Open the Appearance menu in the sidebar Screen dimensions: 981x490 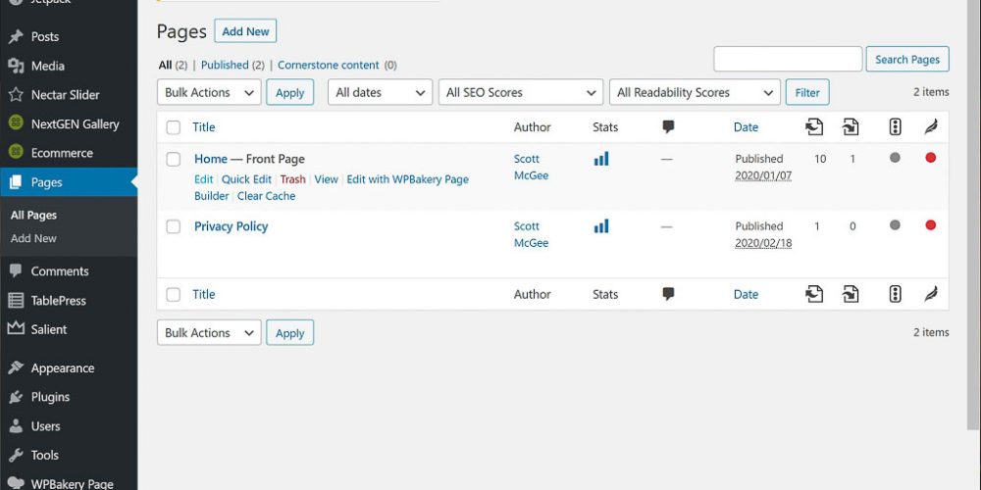point(62,368)
